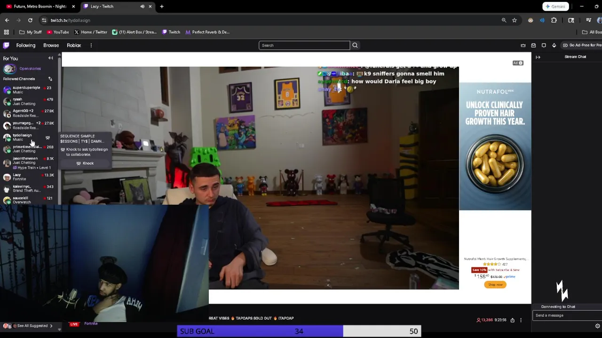Click the blue sound wave extension icon
The height and width of the screenshot is (338, 602).
pyautogui.click(x=542, y=20)
